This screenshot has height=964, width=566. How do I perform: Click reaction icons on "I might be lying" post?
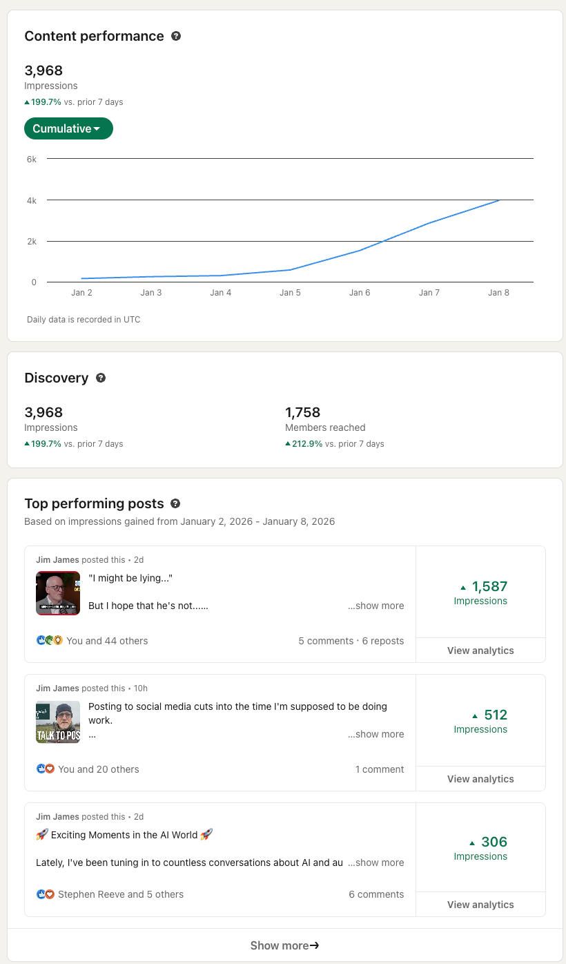[50, 641]
